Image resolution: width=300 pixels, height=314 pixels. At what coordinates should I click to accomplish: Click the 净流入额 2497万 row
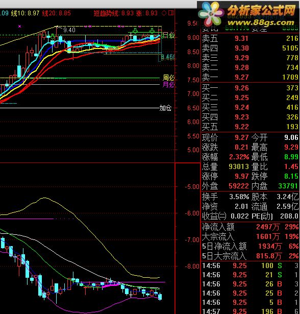250,227
